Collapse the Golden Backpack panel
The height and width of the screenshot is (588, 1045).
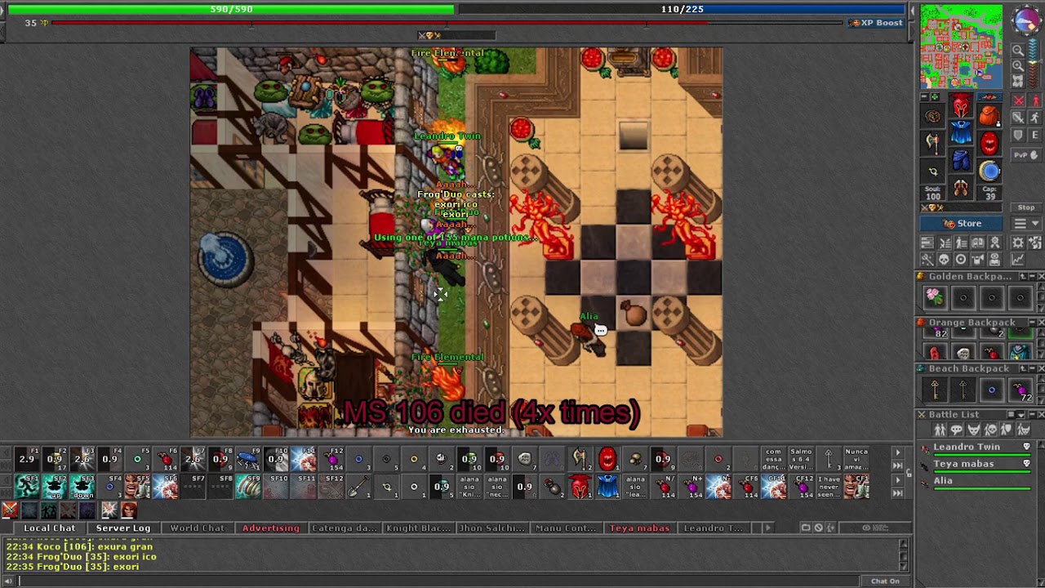(1031, 277)
